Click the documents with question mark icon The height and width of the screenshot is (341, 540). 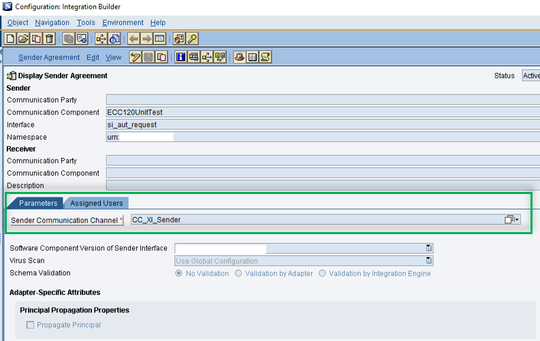coord(114,39)
